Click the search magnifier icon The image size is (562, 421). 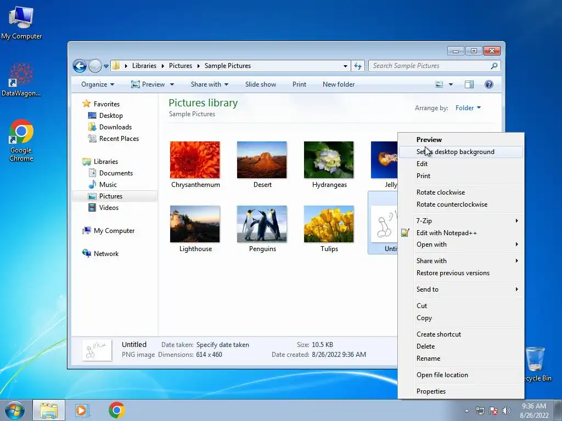pyautogui.click(x=494, y=66)
